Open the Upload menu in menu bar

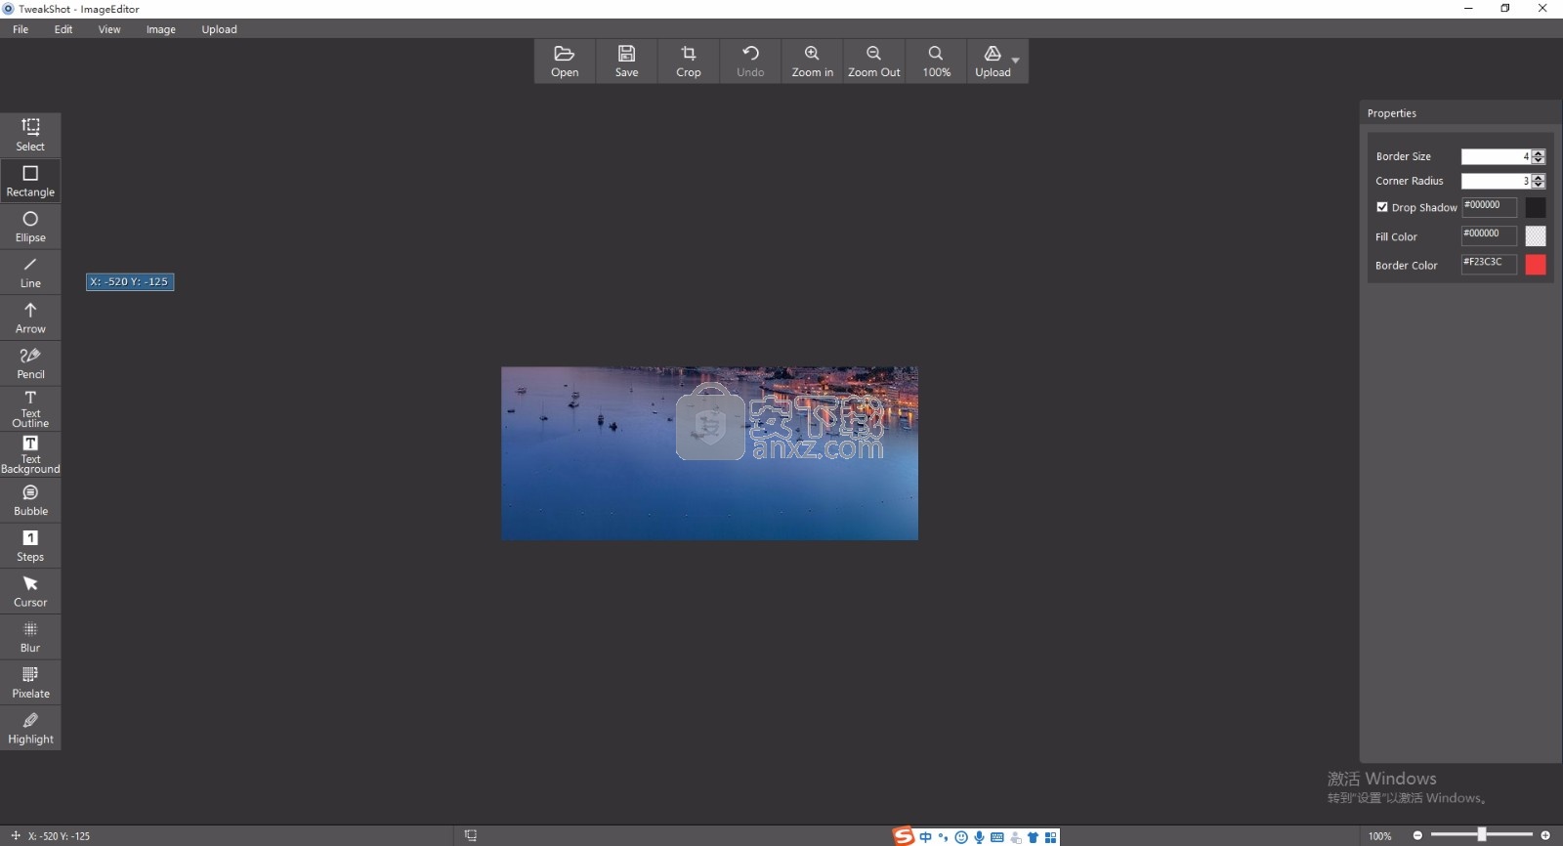point(219,29)
